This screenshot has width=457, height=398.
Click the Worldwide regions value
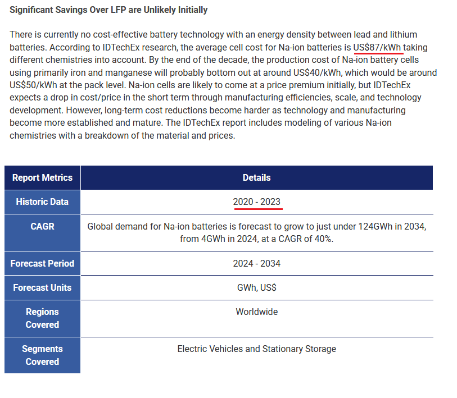pyautogui.click(x=257, y=312)
